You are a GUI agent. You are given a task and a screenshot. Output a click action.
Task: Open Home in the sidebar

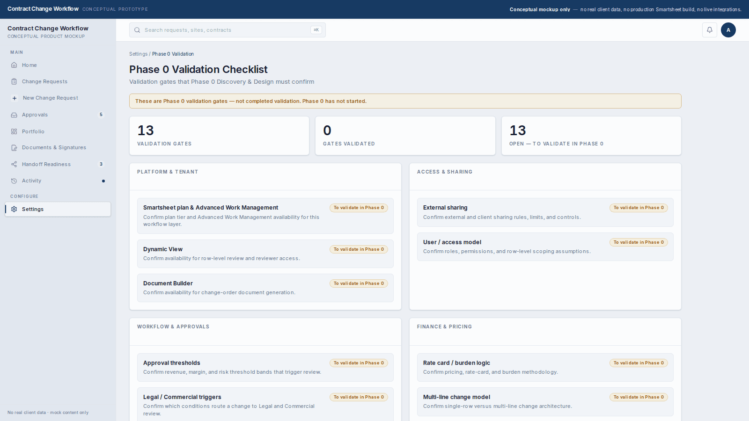pos(58,65)
